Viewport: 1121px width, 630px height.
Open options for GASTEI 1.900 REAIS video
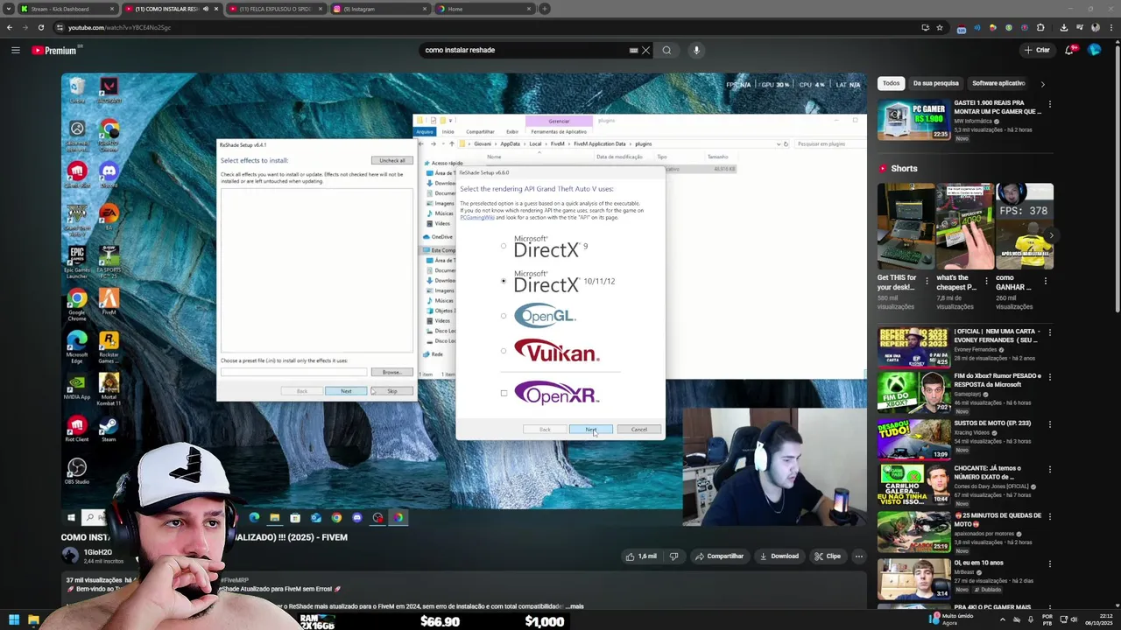tap(1049, 105)
